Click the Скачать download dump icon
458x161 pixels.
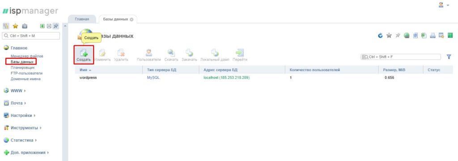[x=171, y=55]
